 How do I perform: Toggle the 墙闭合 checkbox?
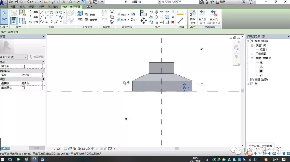(x=23, y=66)
